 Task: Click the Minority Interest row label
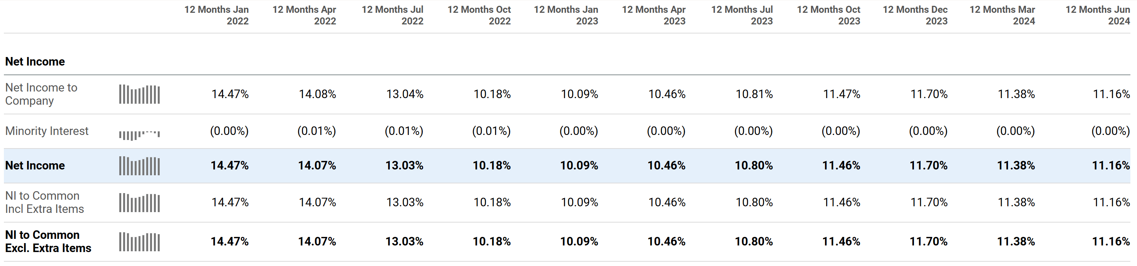(x=47, y=131)
